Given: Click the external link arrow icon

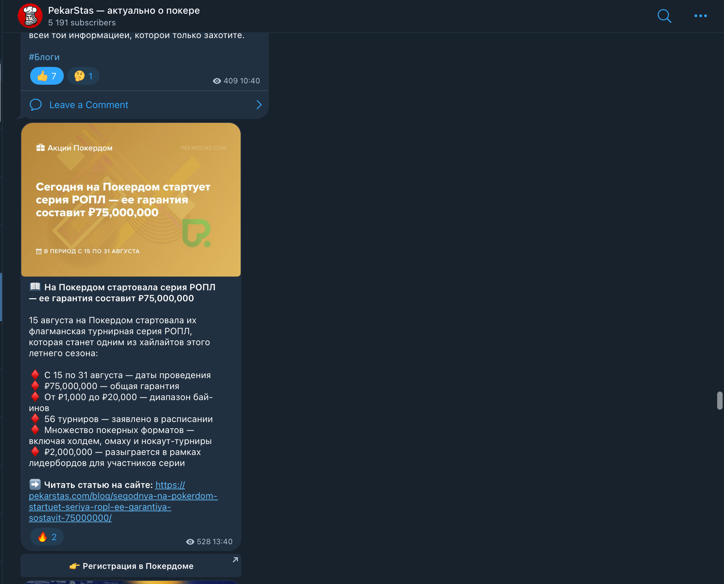Looking at the screenshot, I should [235, 560].
